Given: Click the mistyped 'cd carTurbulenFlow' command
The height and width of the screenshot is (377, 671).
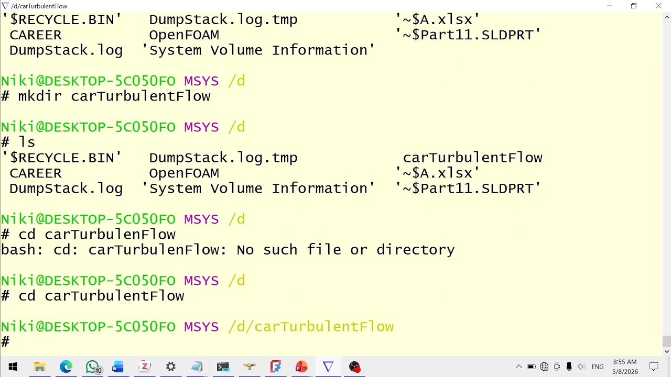Looking at the screenshot, I should (x=97, y=235).
